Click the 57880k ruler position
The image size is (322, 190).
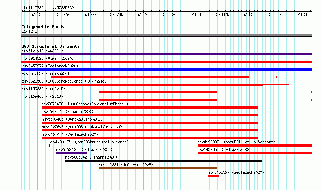pyautogui.click(x=169, y=14)
